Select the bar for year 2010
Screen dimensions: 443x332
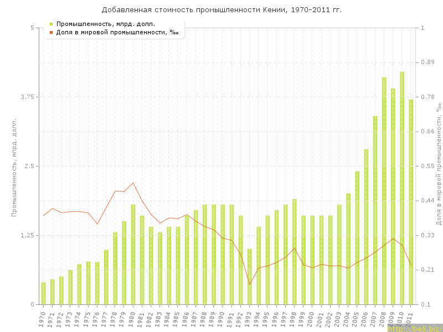pyautogui.click(x=402, y=188)
